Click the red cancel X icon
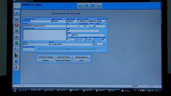Viewport: 171px width, 96px height. [17, 25]
